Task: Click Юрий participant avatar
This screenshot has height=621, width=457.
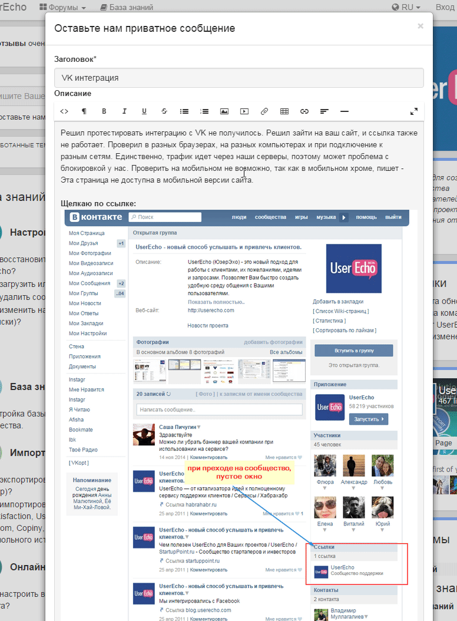Action: tap(383, 507)
